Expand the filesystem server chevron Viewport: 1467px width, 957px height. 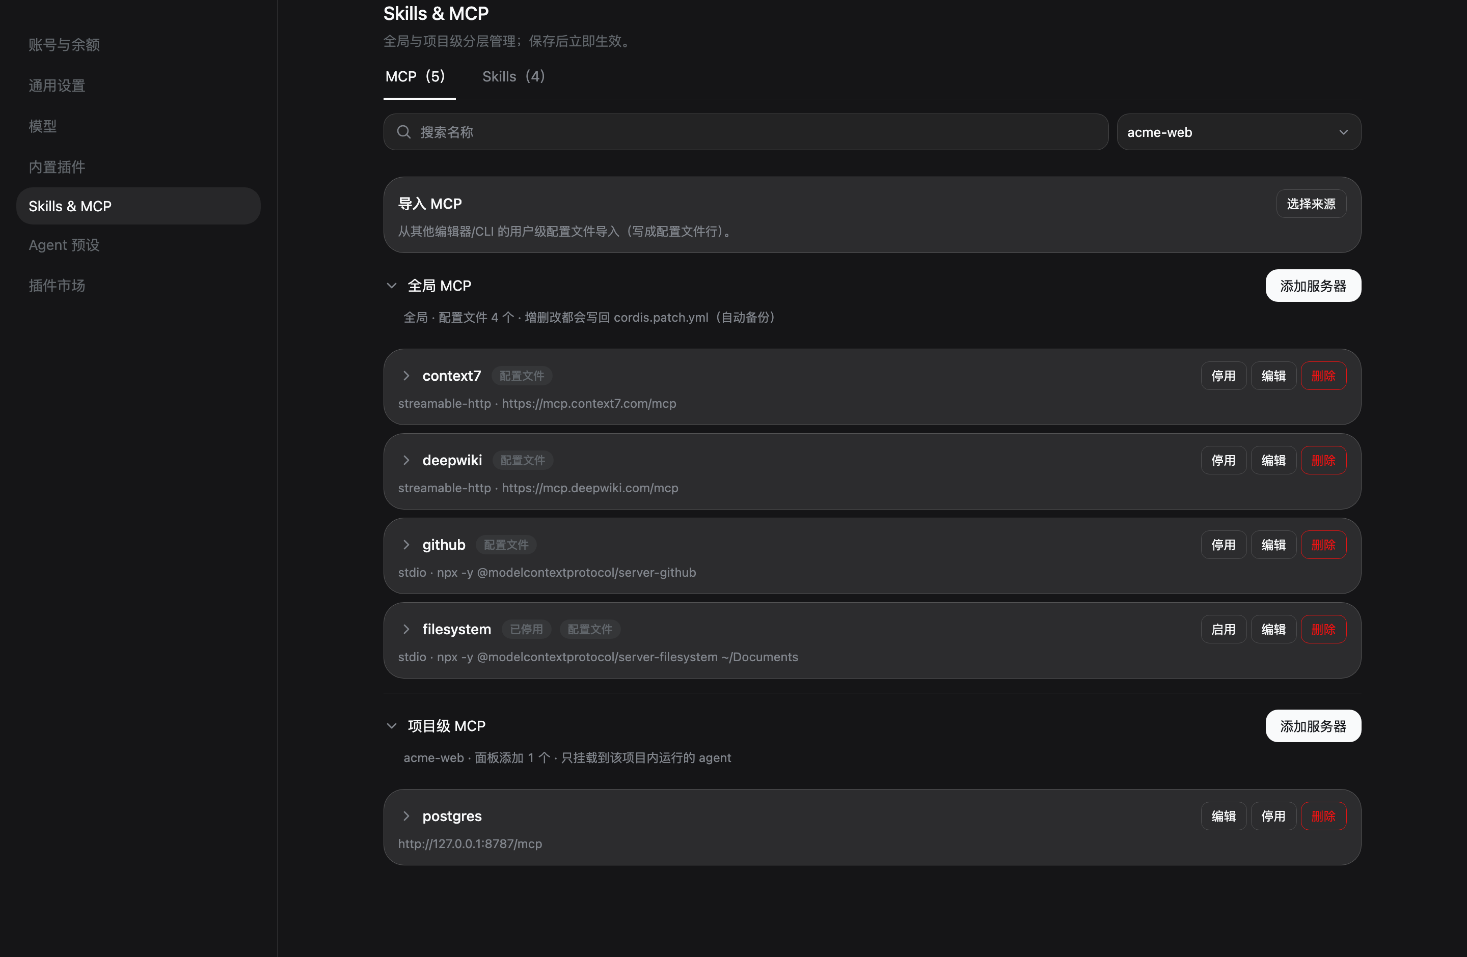pyautogui.click(x=406, y=629)
